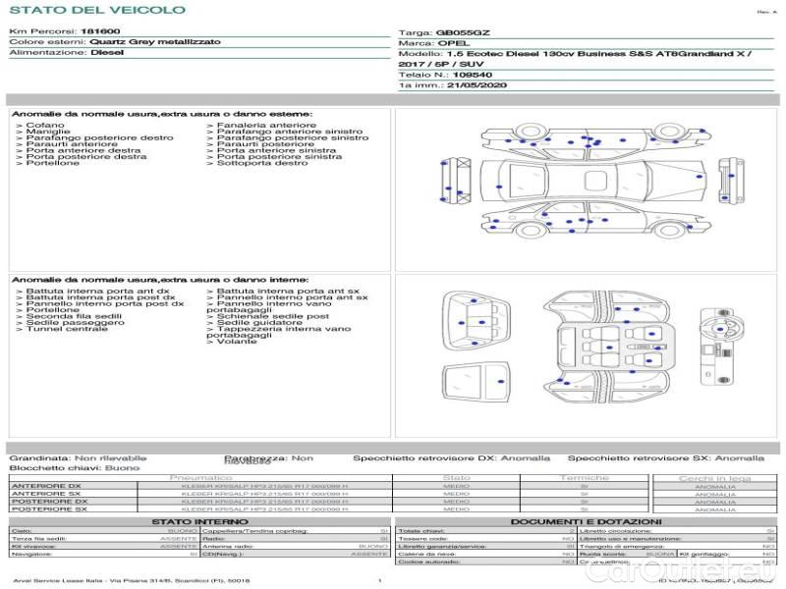Click the Arval Service Lease Italia footer address
Viewport: 786px width, 589px height.
click(132, 580)
